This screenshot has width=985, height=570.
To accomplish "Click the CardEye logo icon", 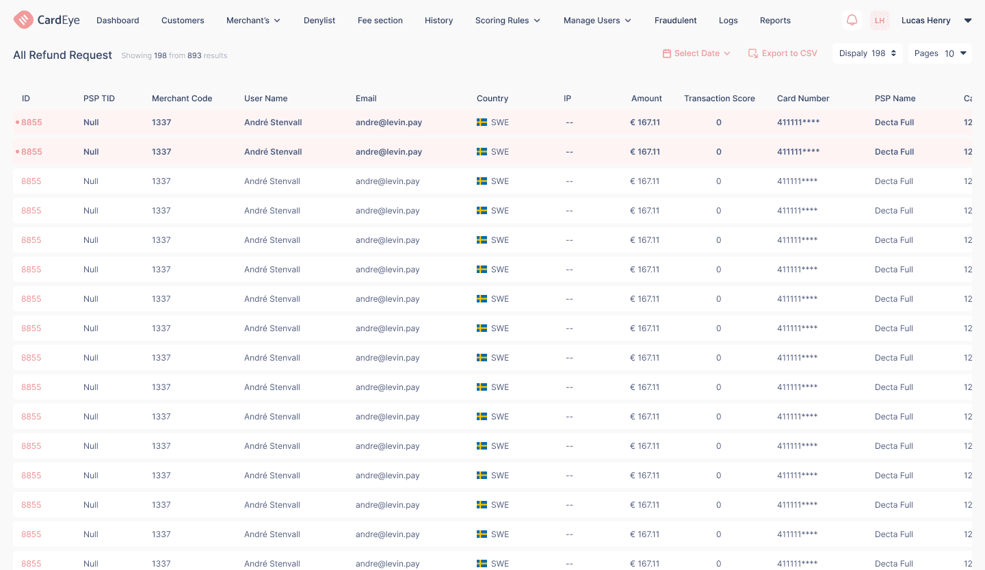I will 23,20.
